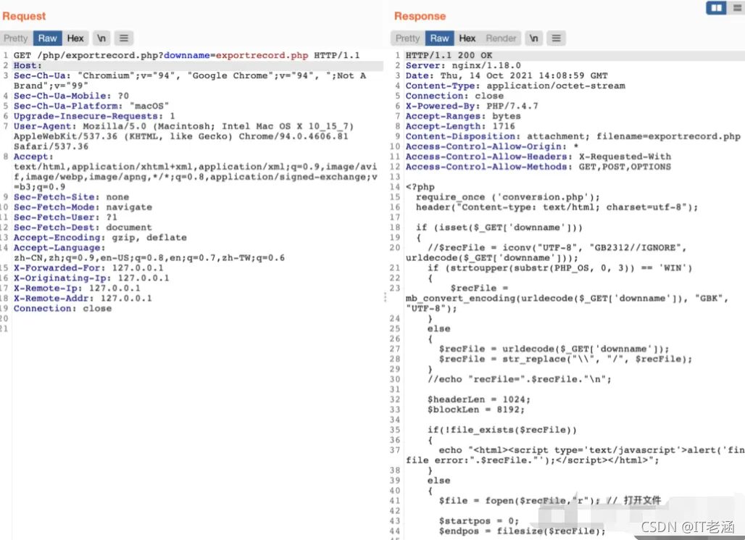Click the Date: Thu, 14 Oct 2021 header
This screenshot has width=745, height=540.
point(507,75)
